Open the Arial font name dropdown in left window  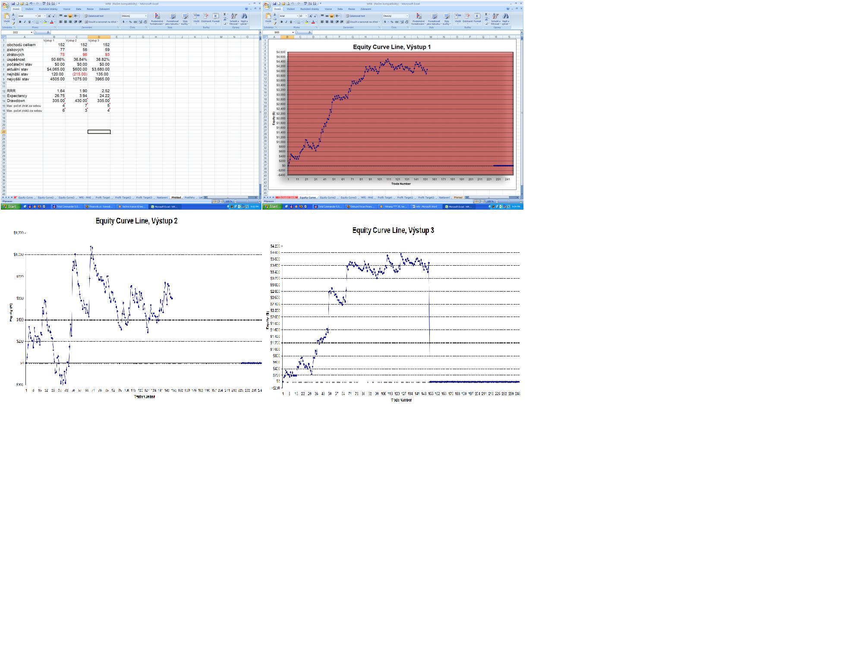(36, 16)
